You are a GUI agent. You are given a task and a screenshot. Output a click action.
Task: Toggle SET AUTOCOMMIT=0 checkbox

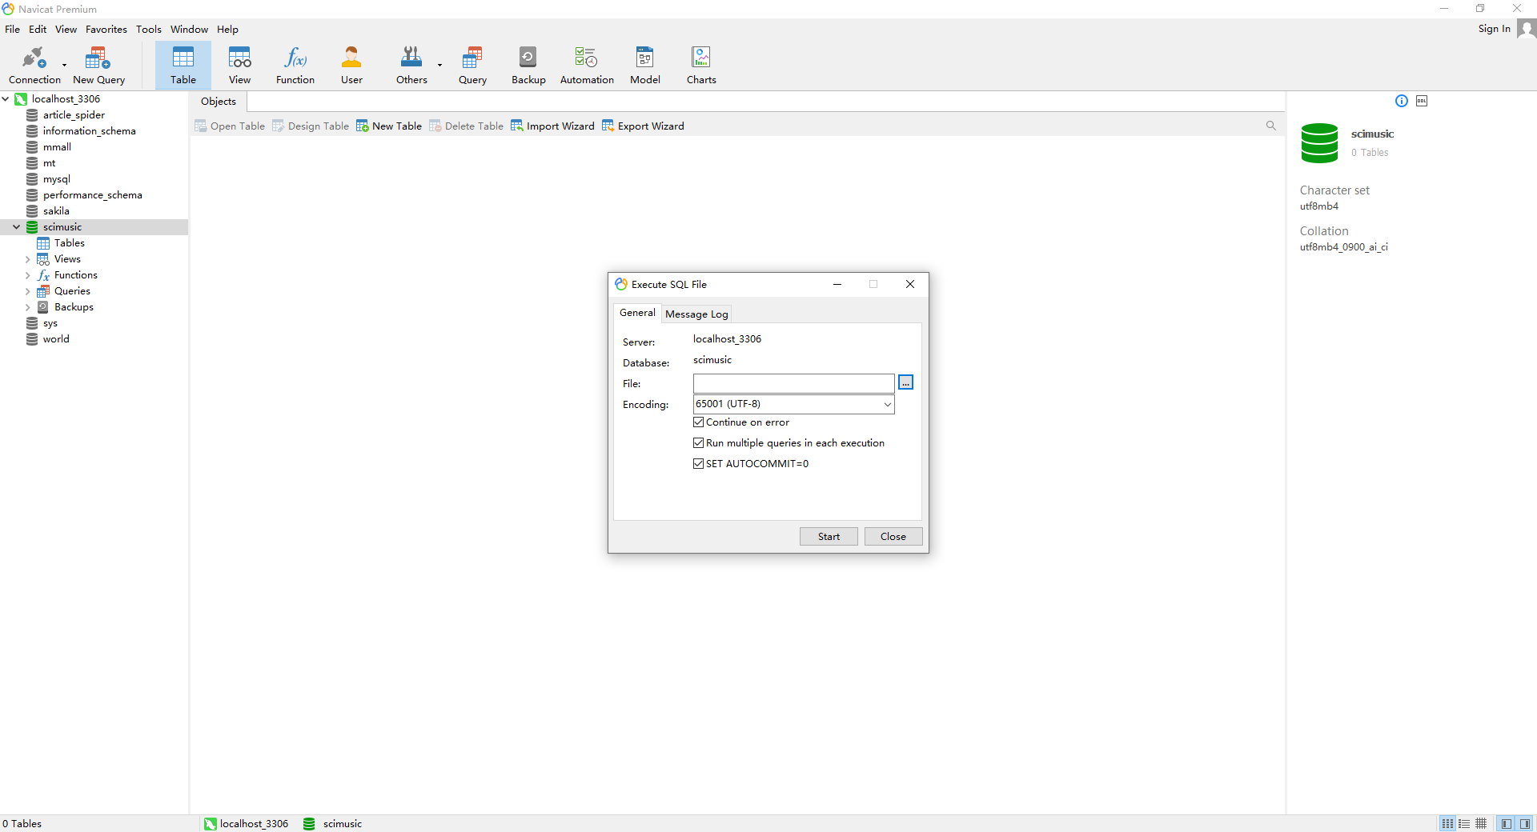[x=698, y=464]
